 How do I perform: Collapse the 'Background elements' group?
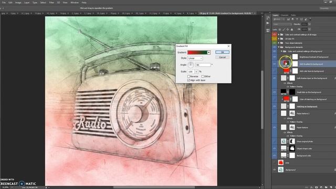(x=279, y=47)
